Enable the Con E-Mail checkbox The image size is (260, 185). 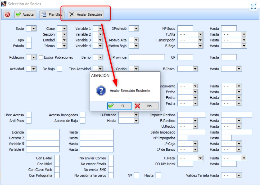pyautogui.click(x=57, y=158)
